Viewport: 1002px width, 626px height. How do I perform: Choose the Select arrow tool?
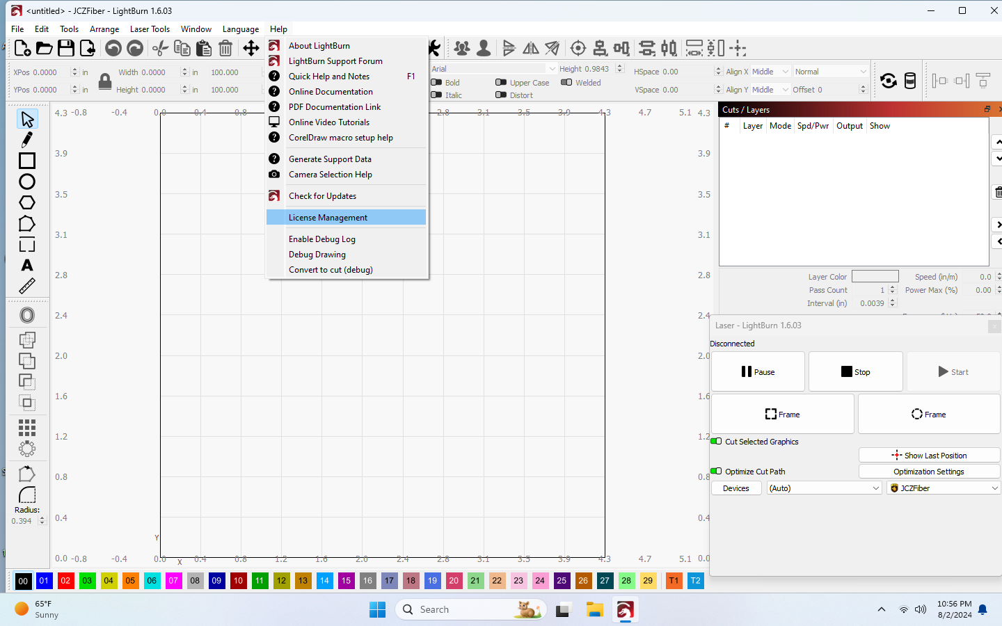click(x=27, y=119)
